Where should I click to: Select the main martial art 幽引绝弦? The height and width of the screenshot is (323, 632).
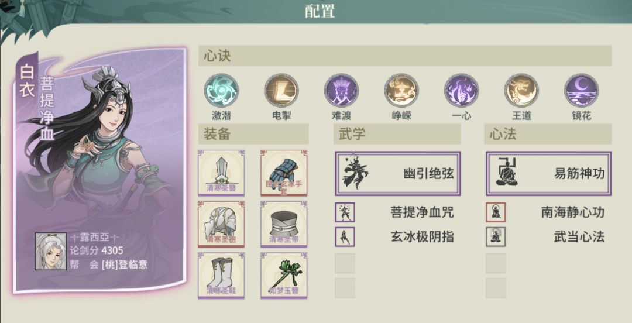[398, 174]
